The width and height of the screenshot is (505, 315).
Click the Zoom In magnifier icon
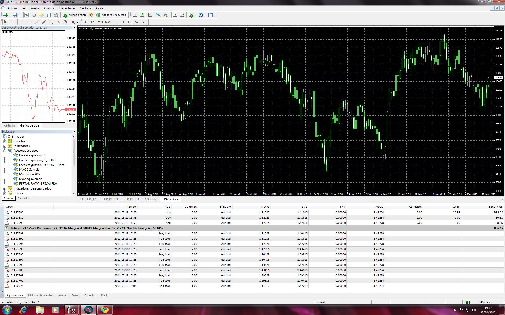coord(158,15)
